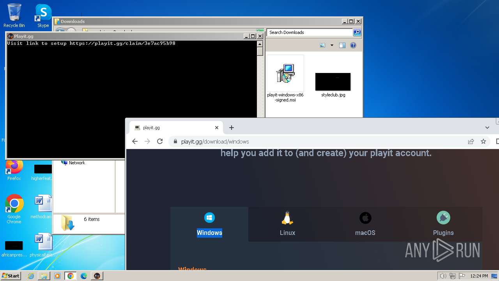Bookmark this page star icon
Viewport: 499px width, 281px height.
coord(483,142)
